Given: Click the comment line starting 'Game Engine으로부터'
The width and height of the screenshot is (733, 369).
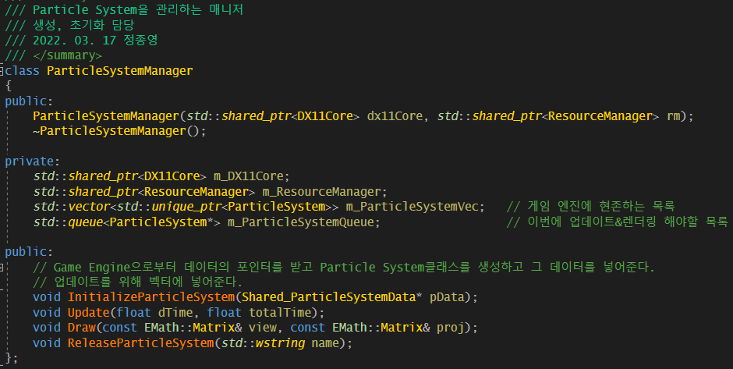Looking at the screenshot, I should 344,267.
